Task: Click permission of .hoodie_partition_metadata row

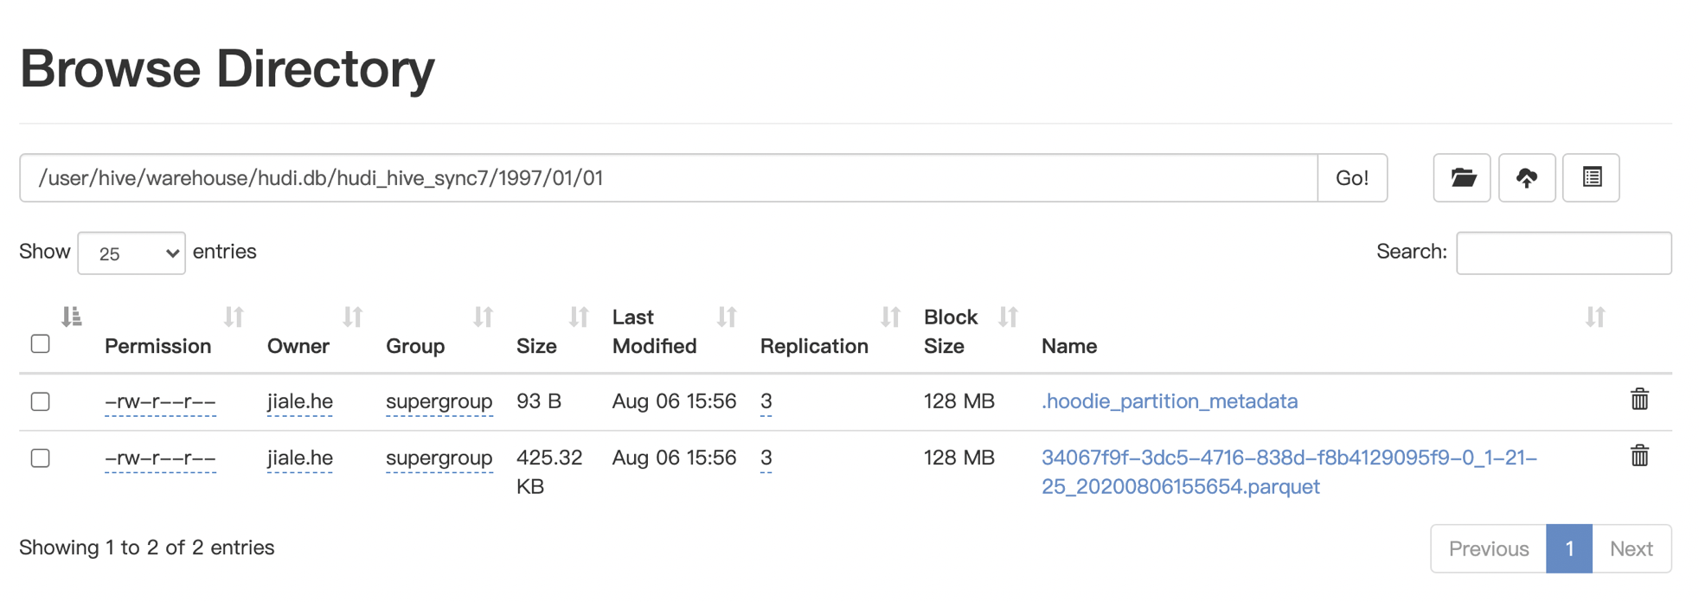Action: pos(160,401)
